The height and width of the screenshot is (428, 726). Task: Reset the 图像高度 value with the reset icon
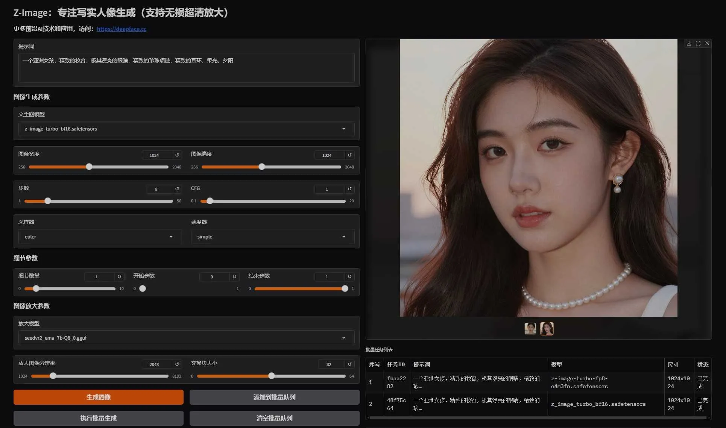tap(349, 155)
